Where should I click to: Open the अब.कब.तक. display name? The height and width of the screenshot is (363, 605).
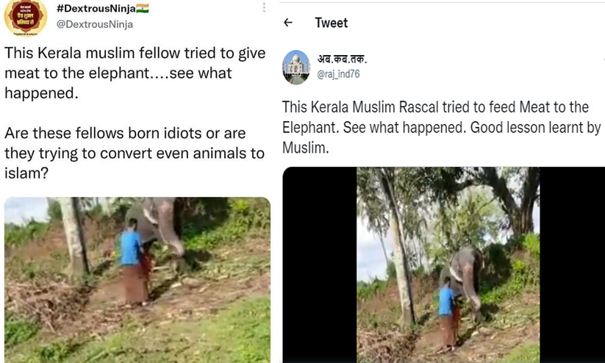342,60
